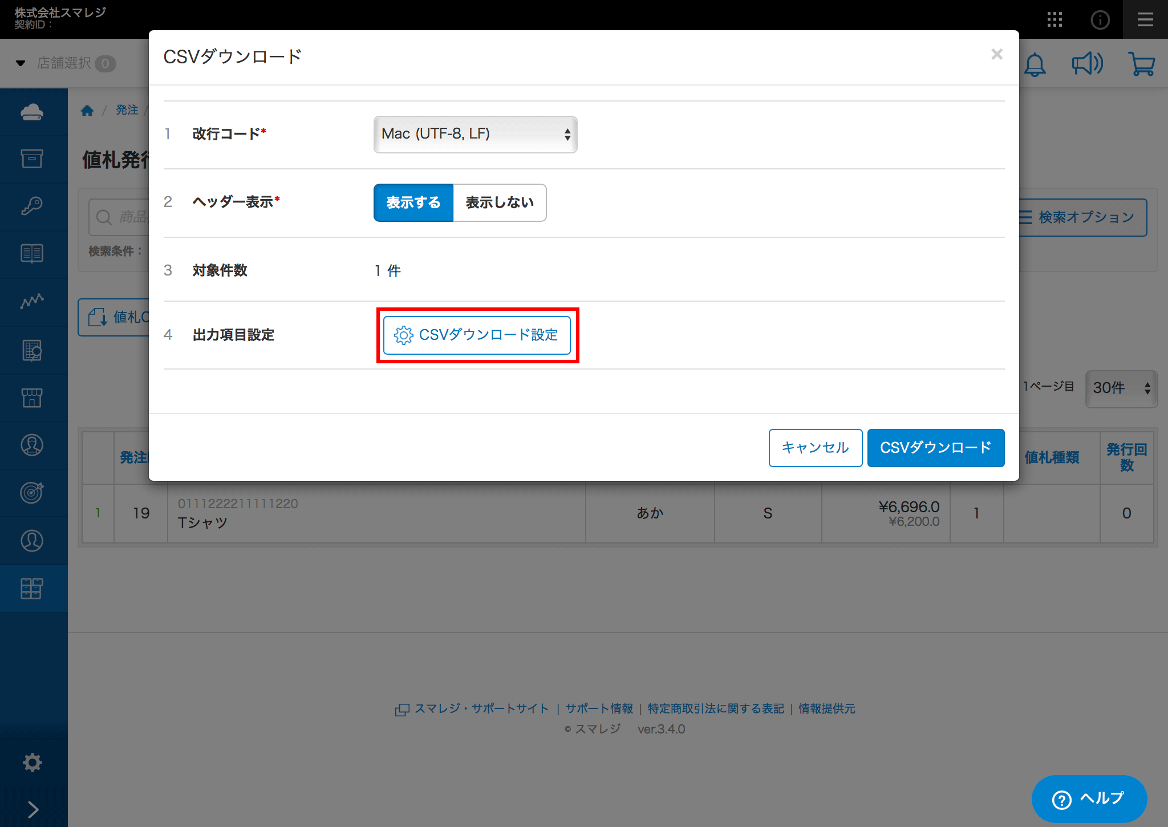Click the settings gear in sidebar
This screenshot has height=827, width=1168.
coord(33,762)
